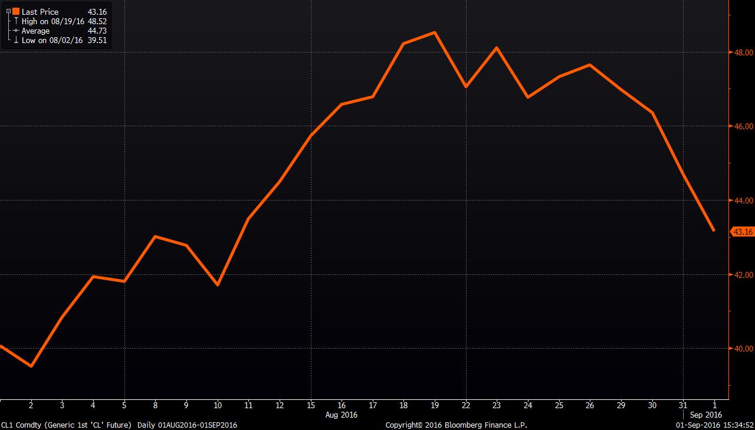Click the Average marker icon in legend
Image resolution: width=755 pixels, height=430 pixels.
click(x=16, y=31)
